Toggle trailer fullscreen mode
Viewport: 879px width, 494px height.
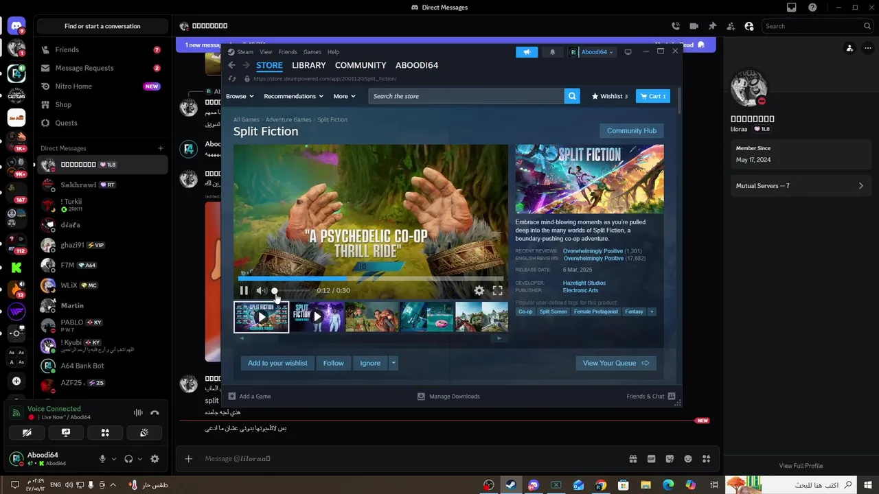click(498, 291)
